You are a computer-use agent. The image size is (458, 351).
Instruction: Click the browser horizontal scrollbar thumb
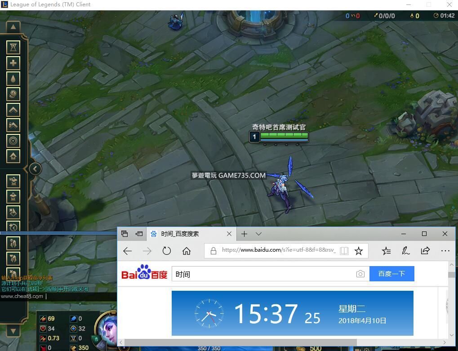click(x=240, y=342)
